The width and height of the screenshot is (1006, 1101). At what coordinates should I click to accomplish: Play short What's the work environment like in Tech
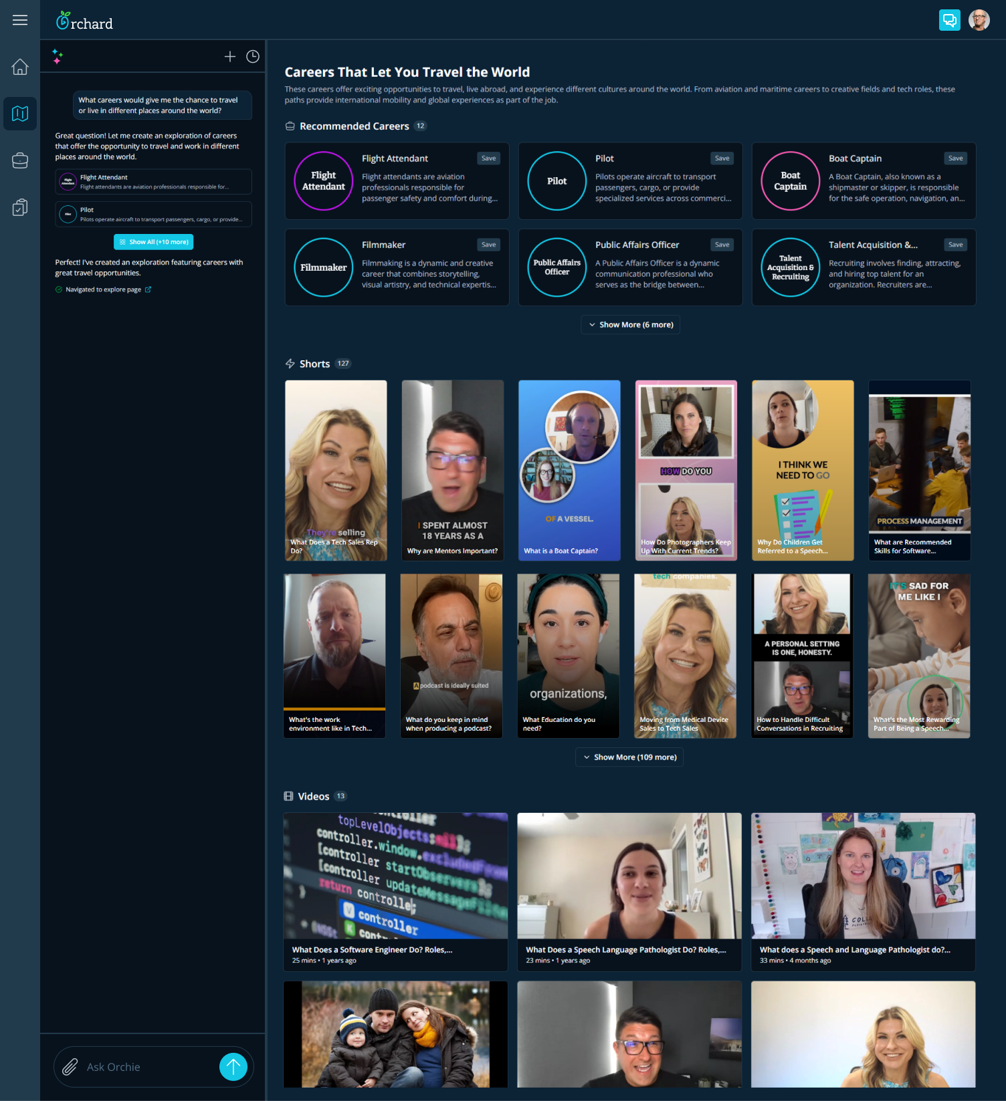[x=334, y=656]
